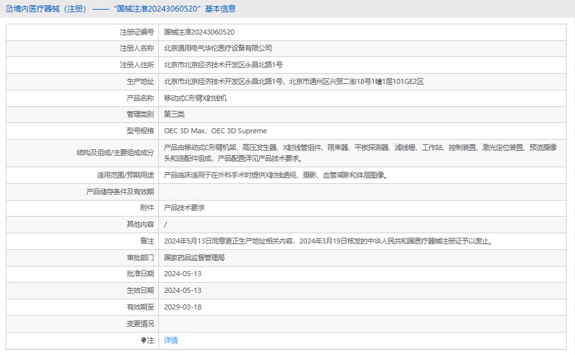Image resolution: width=575 pixels, height=355 pixels.
Task: Click the structure and composition description text
Action: (x=360, y=153)
